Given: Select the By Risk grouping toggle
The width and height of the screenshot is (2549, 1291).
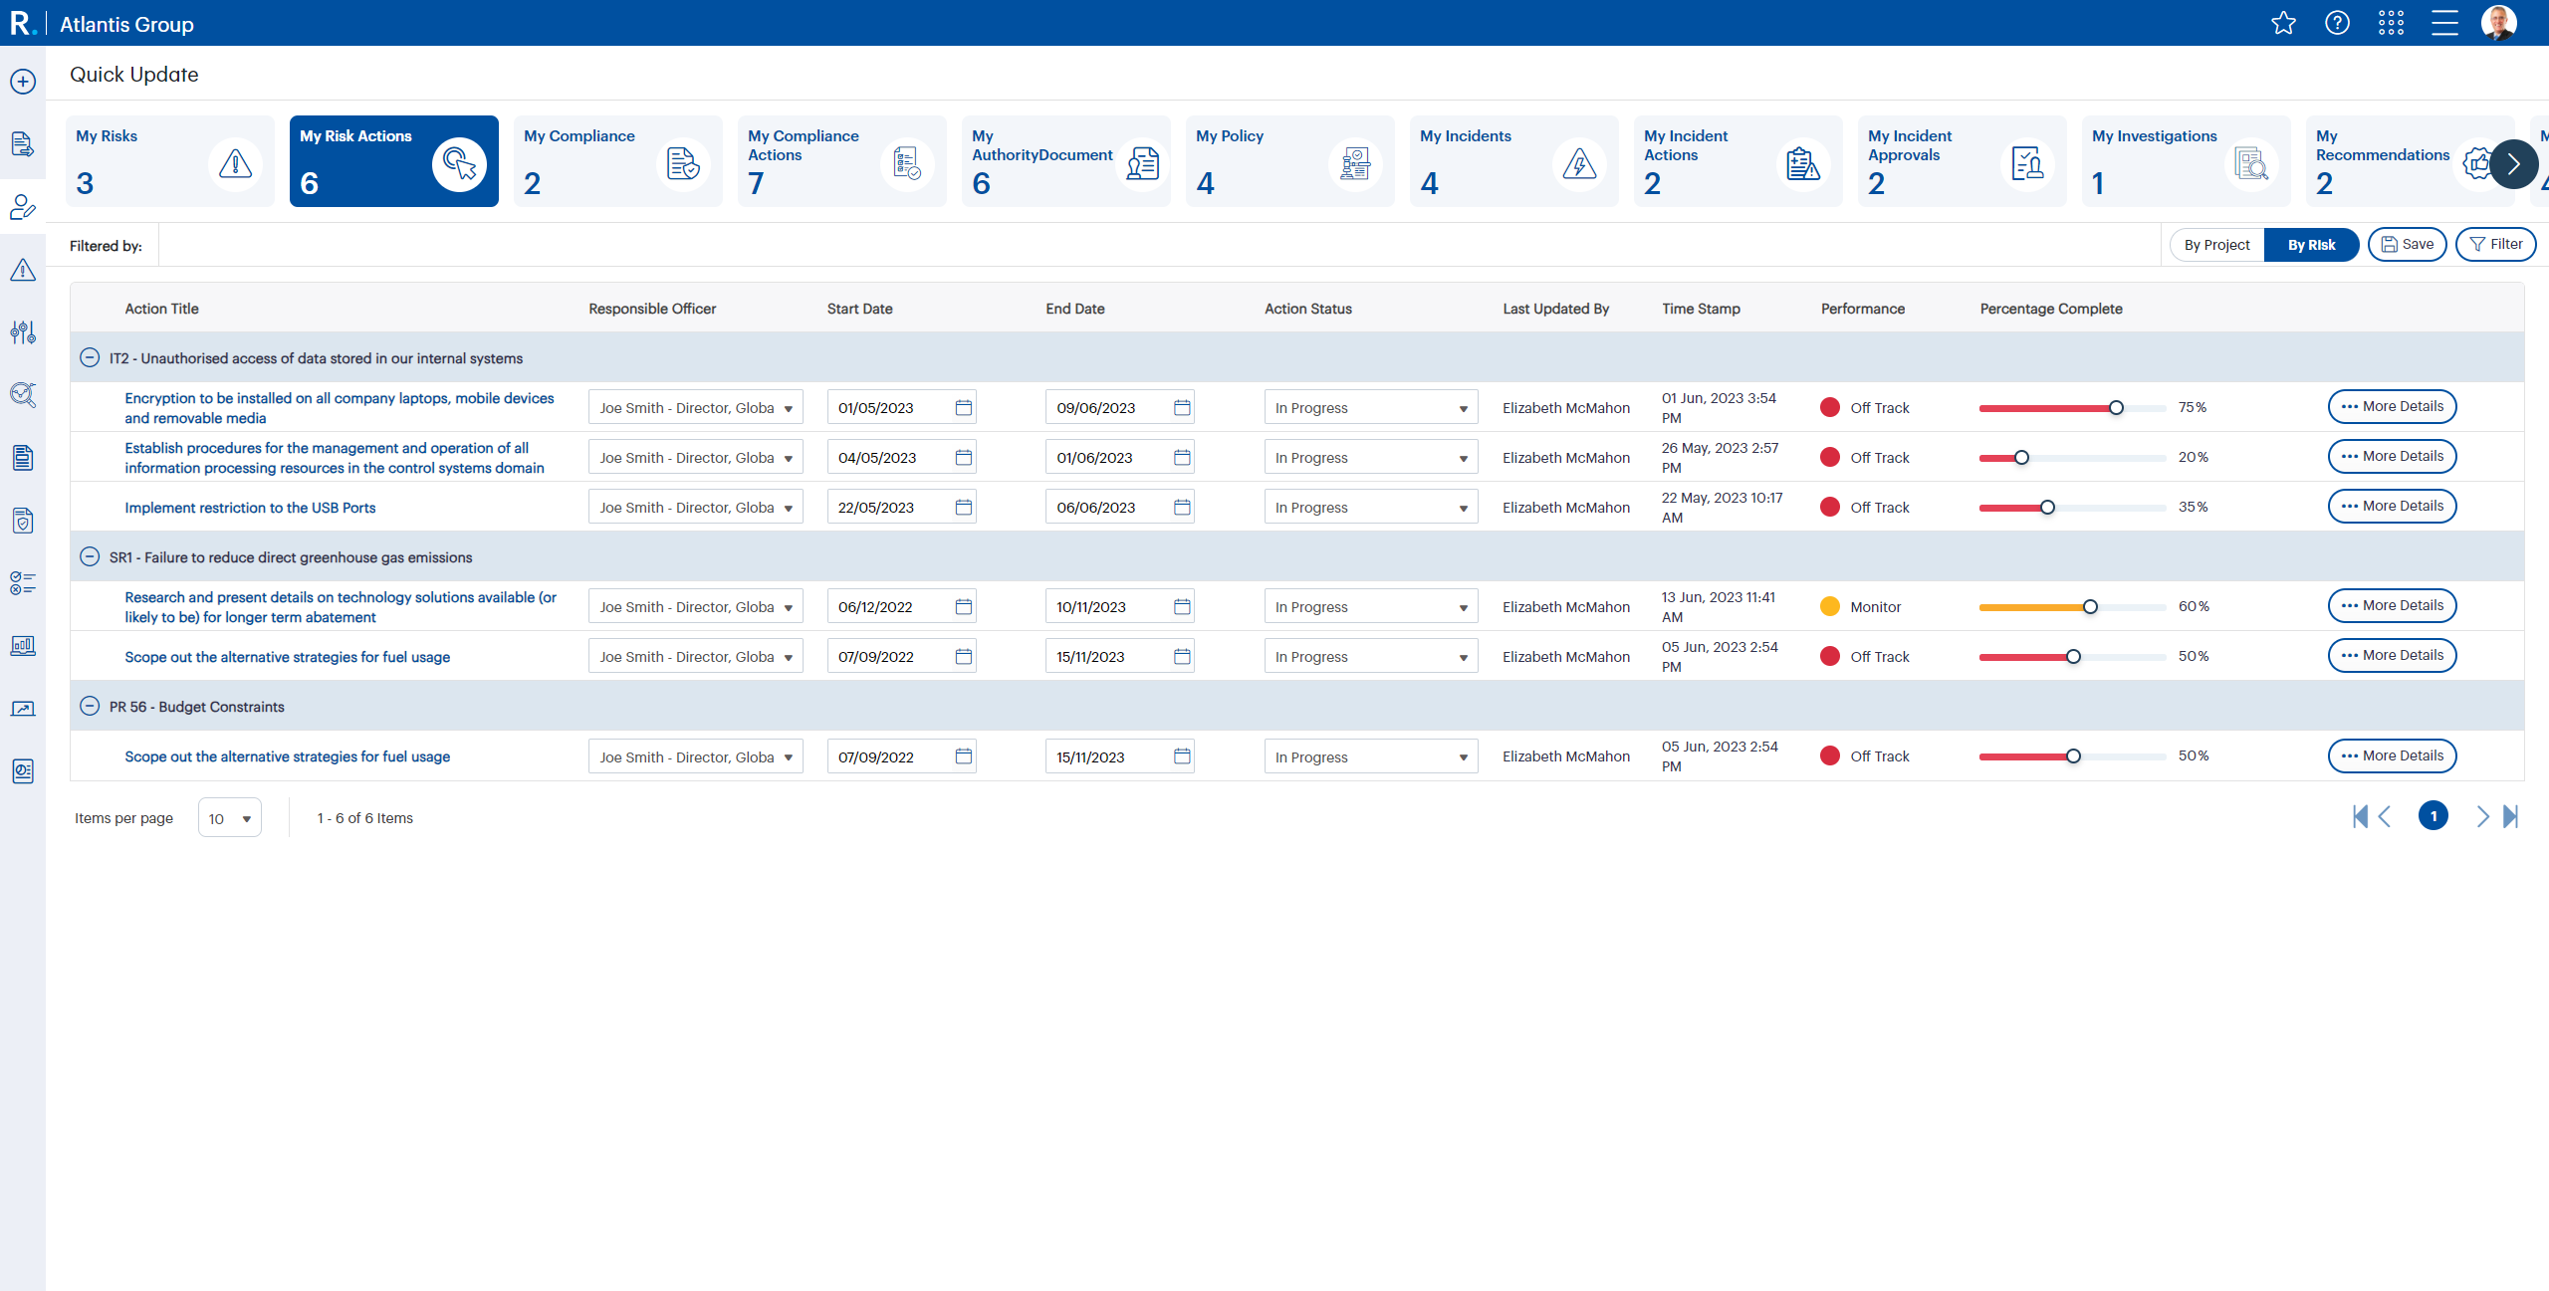Looking at the screenshot, I should click(x=2310, y=245).
